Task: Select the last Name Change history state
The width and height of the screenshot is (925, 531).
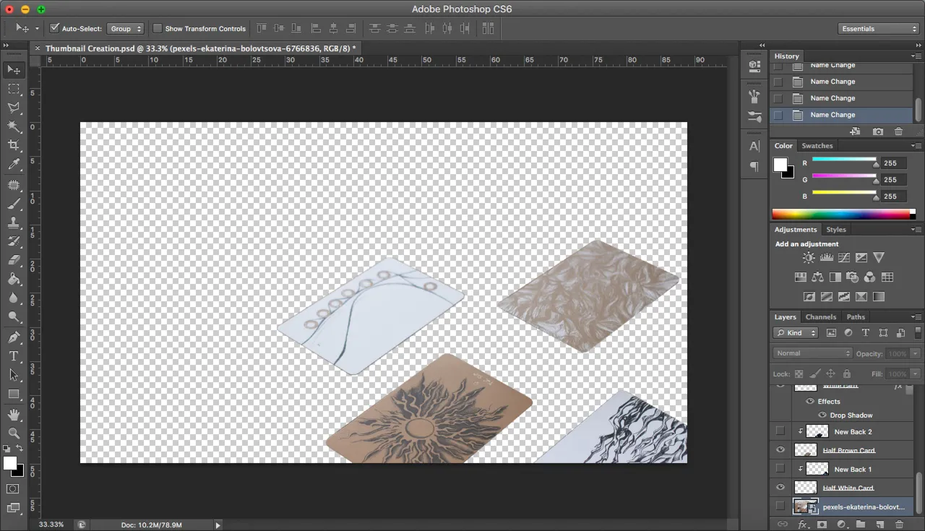Action: (x=842, y=115)
